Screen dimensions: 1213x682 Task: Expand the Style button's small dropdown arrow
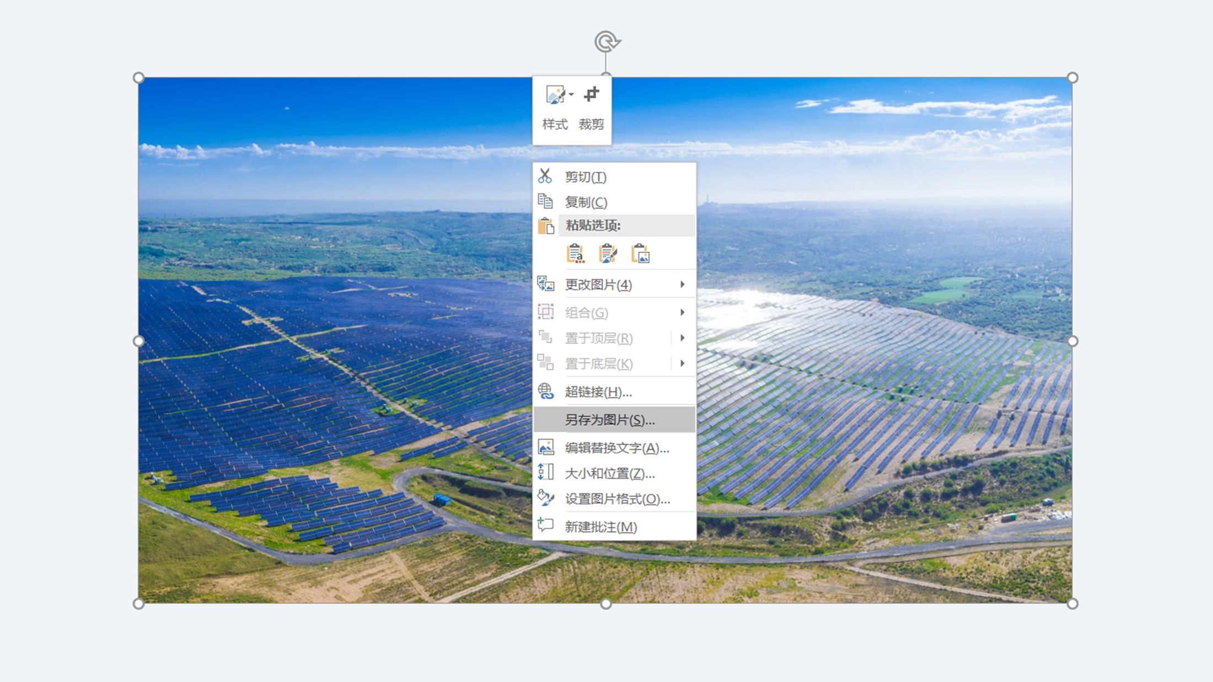[x=571, y=95]
